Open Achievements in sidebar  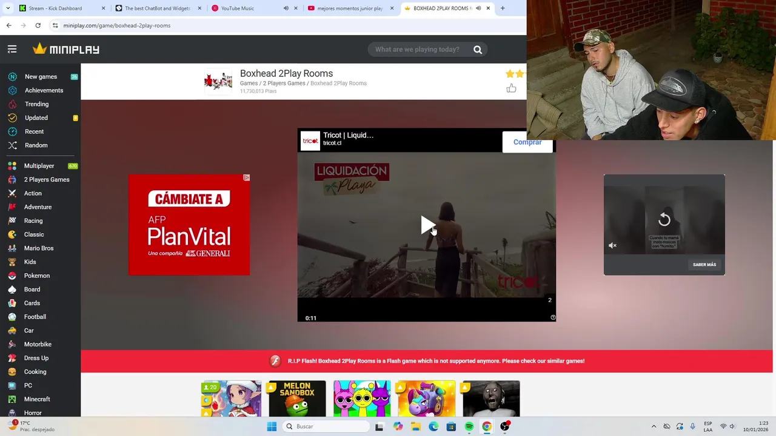[x=44, y=90]
